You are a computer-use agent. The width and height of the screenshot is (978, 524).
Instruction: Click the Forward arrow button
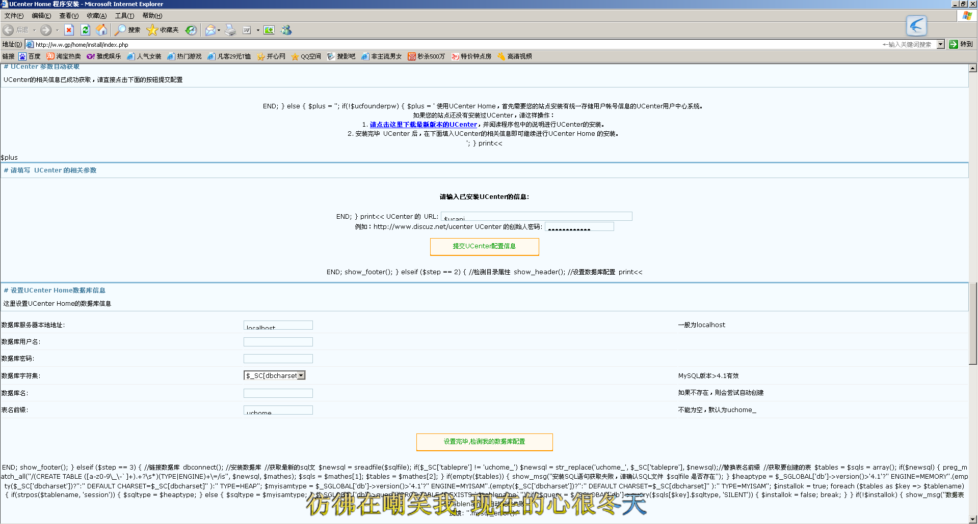click(x=46, y=30)
